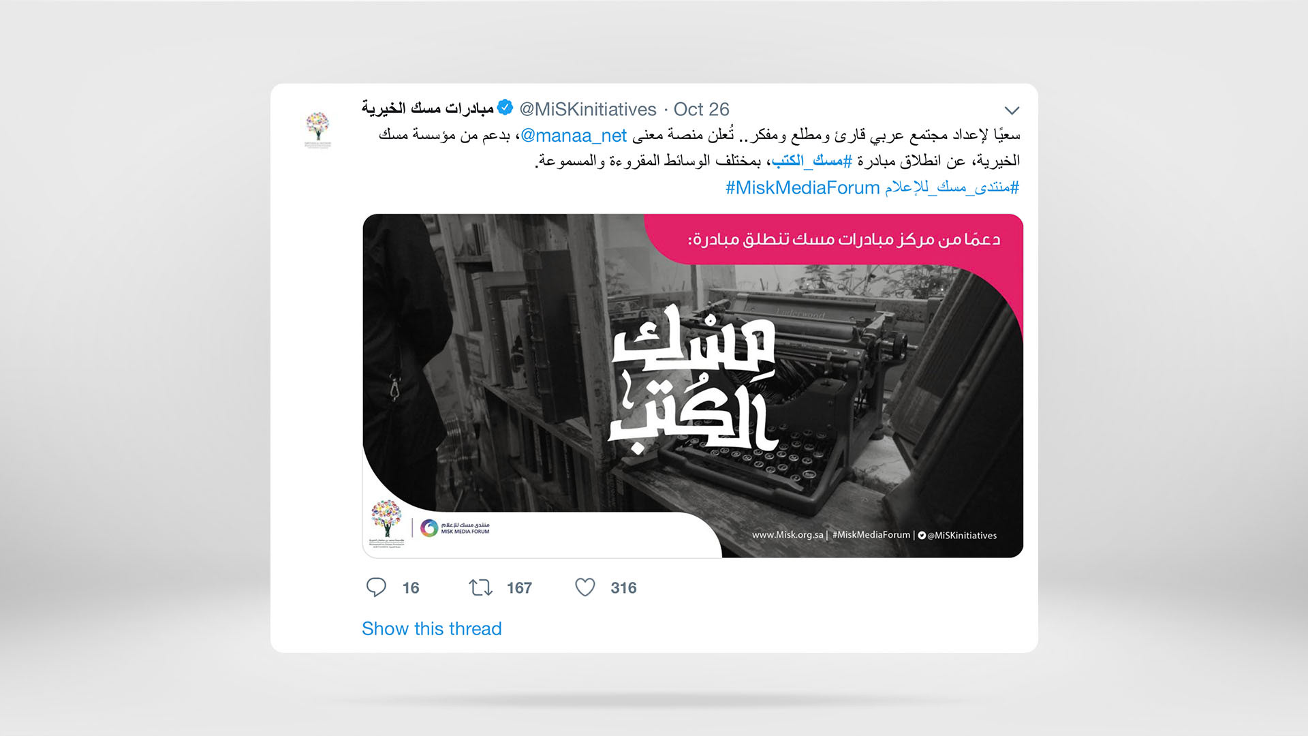1308x736 pixels.
Task: Click the MiSK profile avatar picture
Action: pos(317,129)
